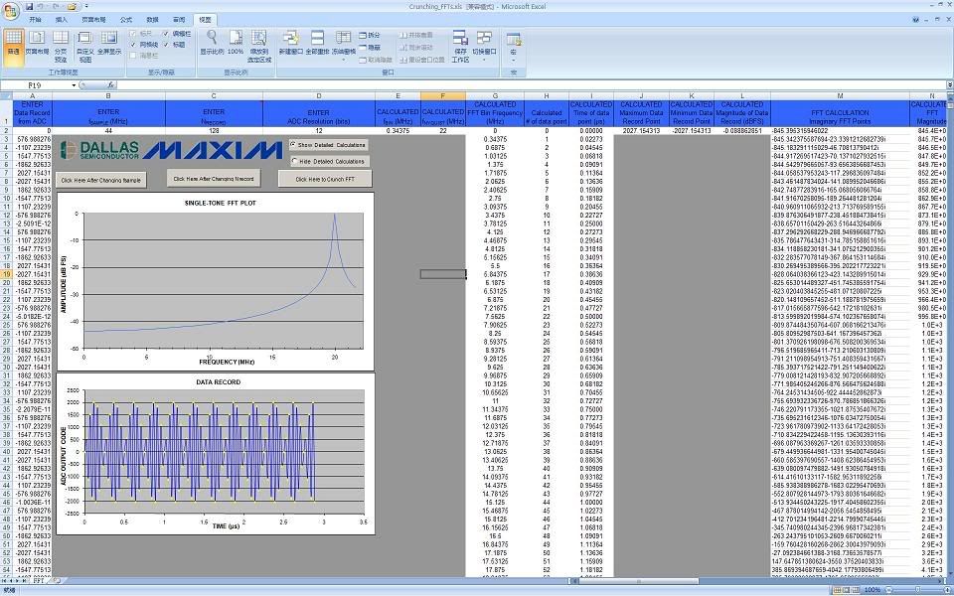Toggle the gridlines (网格线) checkbox
The height and width of the screenshot is (596, 954).
[x=135, y=45]
